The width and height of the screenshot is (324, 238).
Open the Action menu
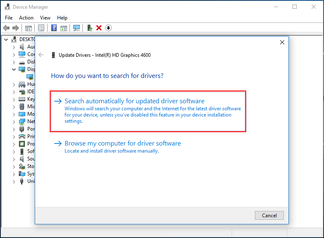point(26,18)
